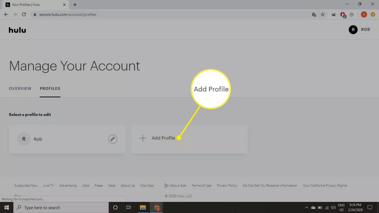
Task: Open the Help footer link
Action: tap(112, 186)
